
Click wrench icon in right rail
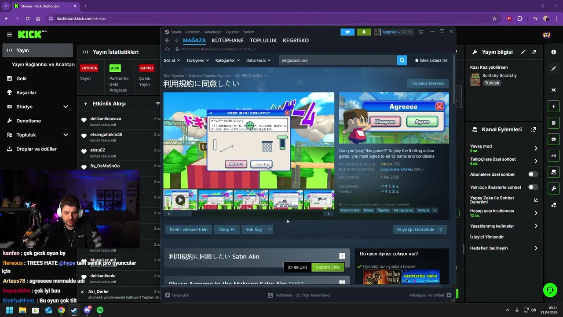pos(553,188)
